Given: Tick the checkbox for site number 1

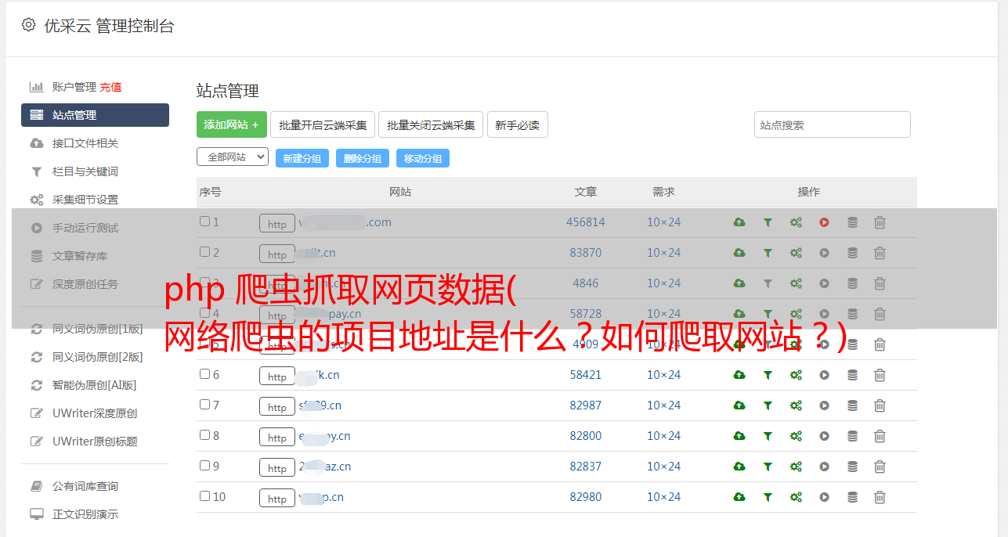Looking at the screenshot, I should (204, 222).
